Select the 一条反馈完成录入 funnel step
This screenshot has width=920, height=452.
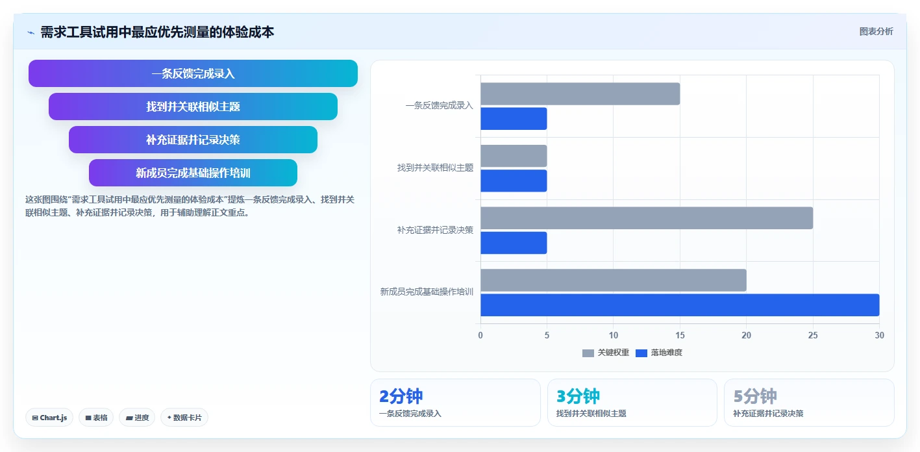click(x=193, y=73)
